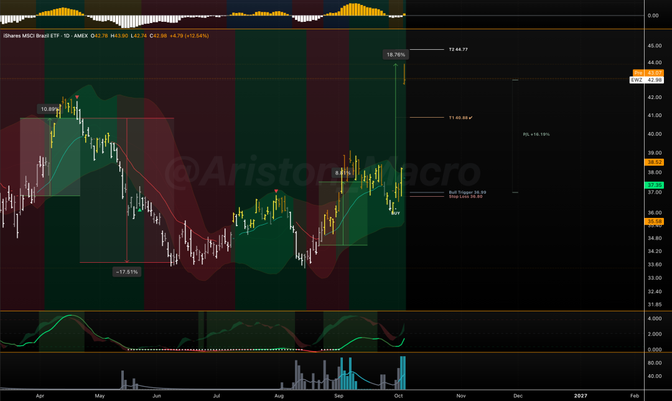Image resolution: width=672 pixels, height=401 pixels.
Task: Click the Bull Trigger 36.99 label
Action: click(467, 192)
